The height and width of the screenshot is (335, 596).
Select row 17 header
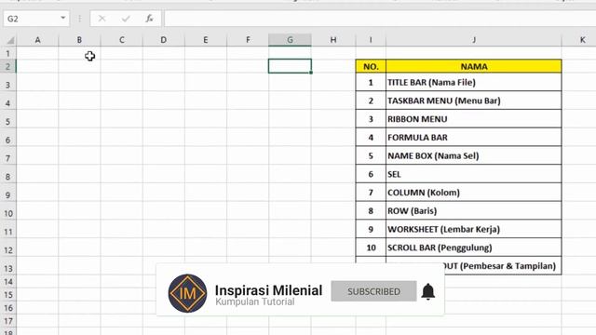tap(8, 321)
